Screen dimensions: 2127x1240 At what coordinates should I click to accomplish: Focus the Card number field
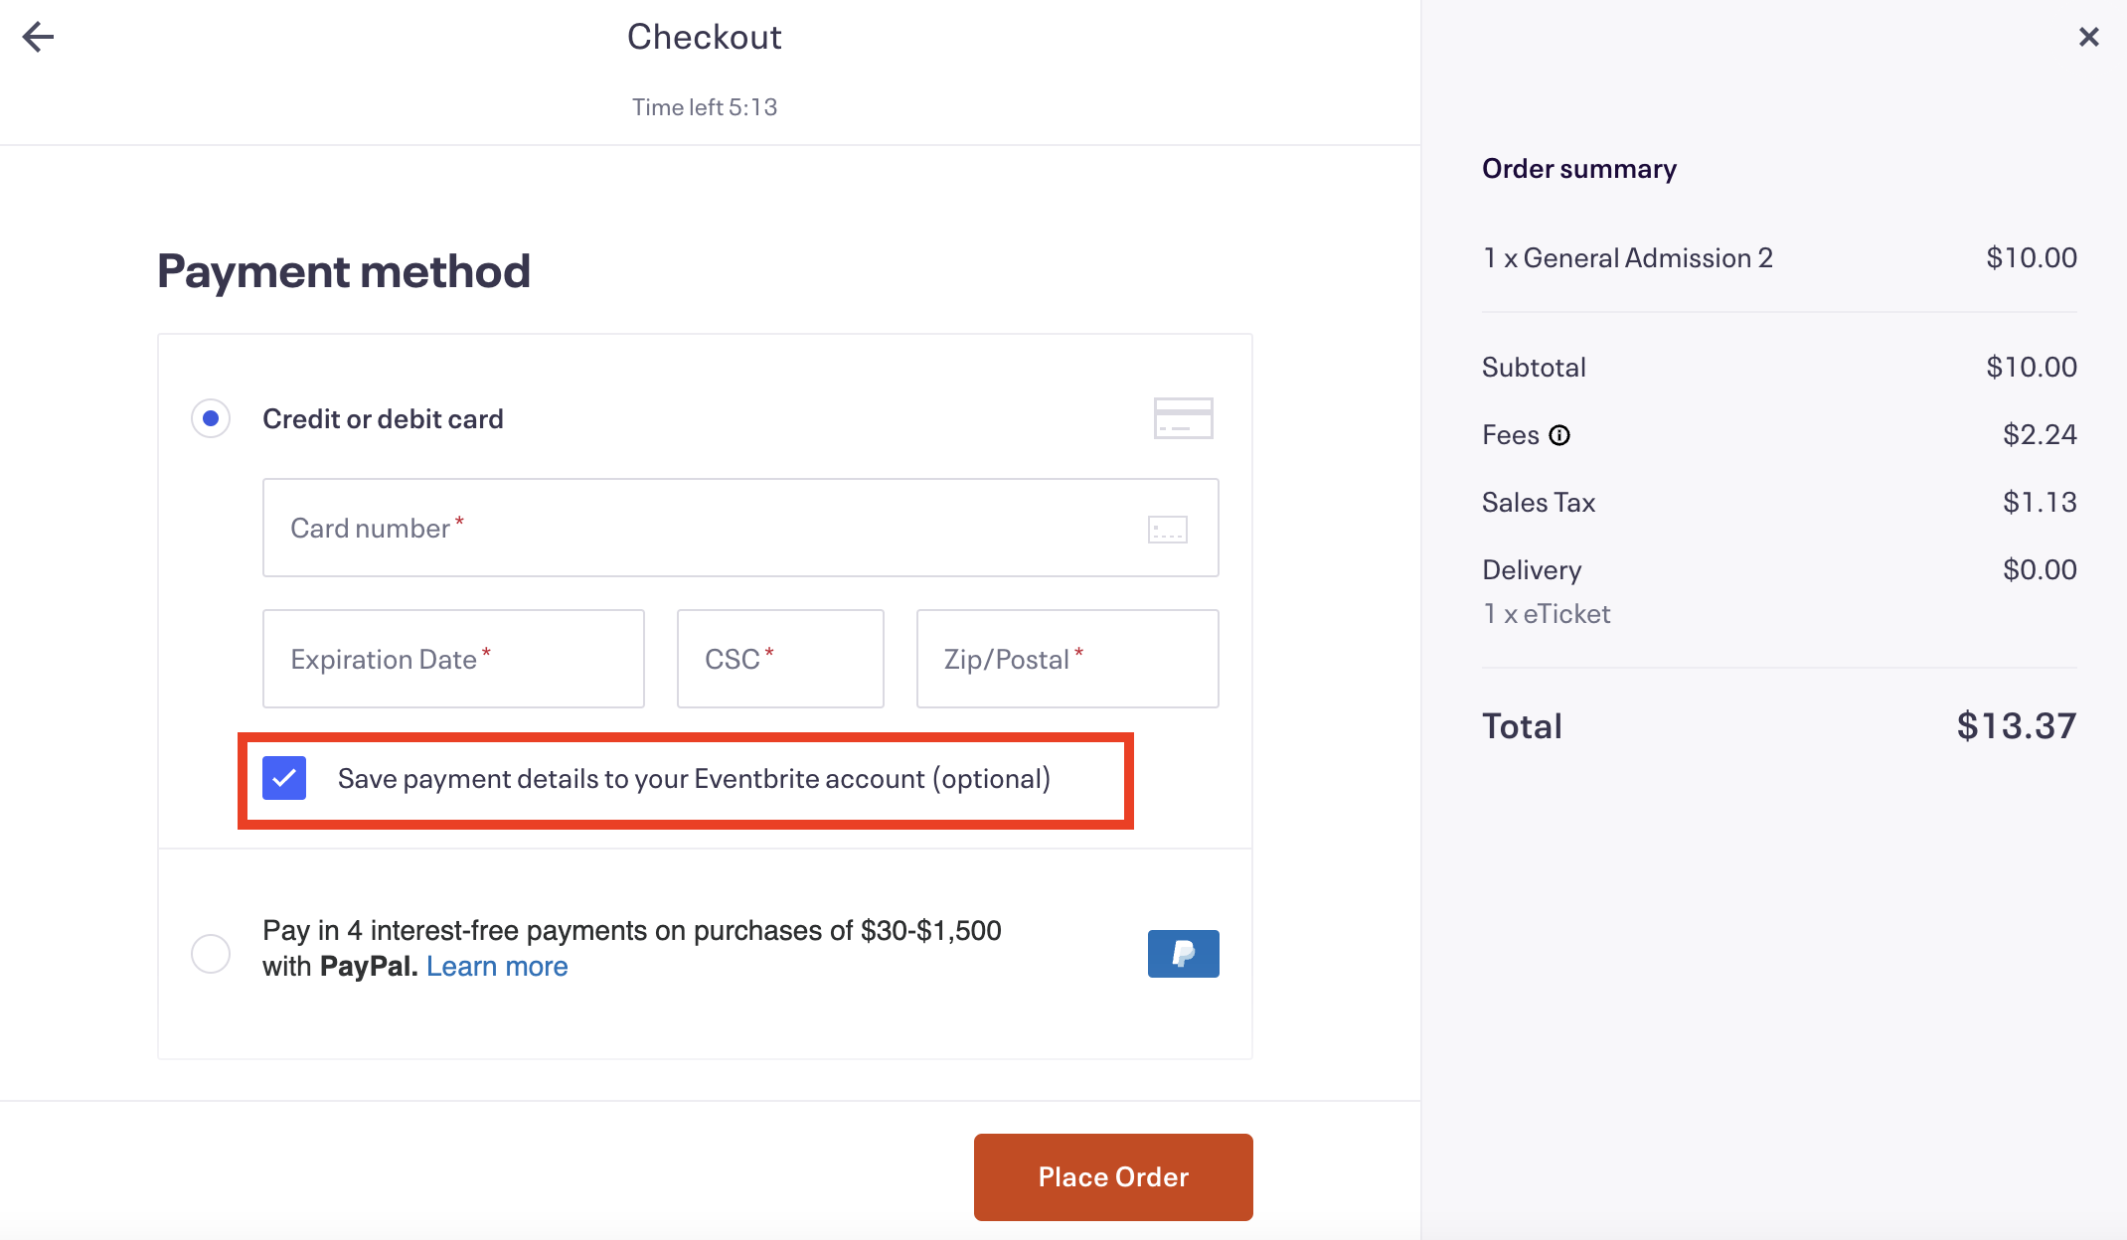[x=740, y=528]
